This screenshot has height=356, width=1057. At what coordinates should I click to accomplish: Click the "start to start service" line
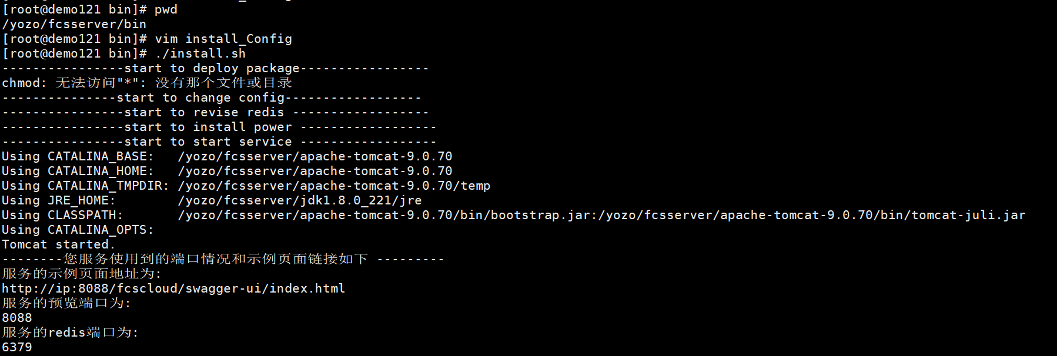coord(219,142)
